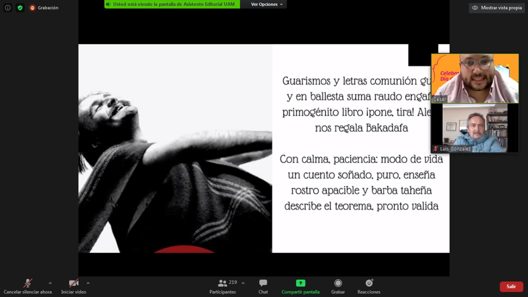The height and width of the screenshot is (297, 528).
Task: Click Compartir pantalla to share screen
Action: 301,286
